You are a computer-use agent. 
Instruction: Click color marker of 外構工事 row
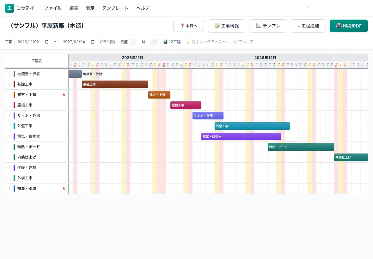(x=14, y=178)
